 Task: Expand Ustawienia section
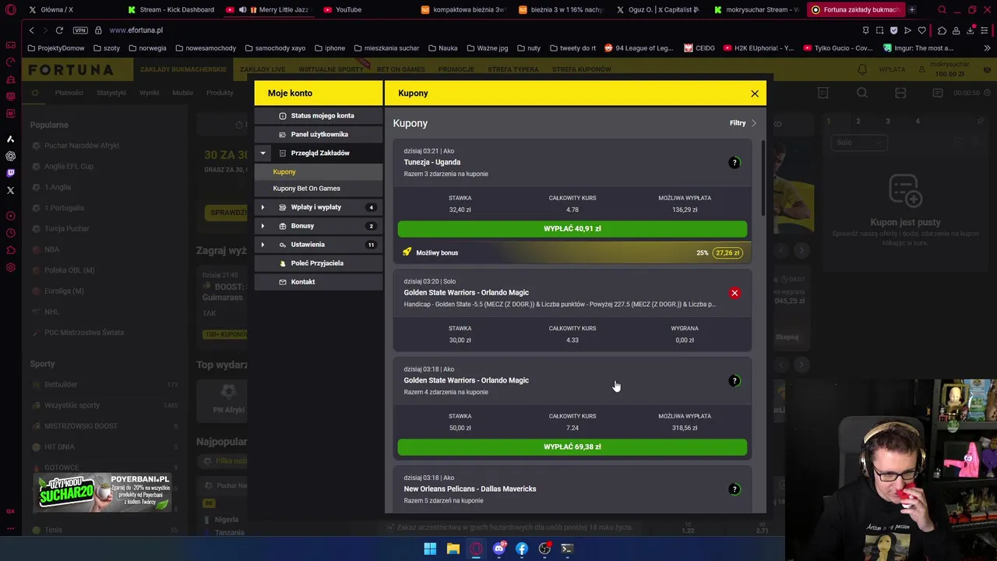coord(262,245)
